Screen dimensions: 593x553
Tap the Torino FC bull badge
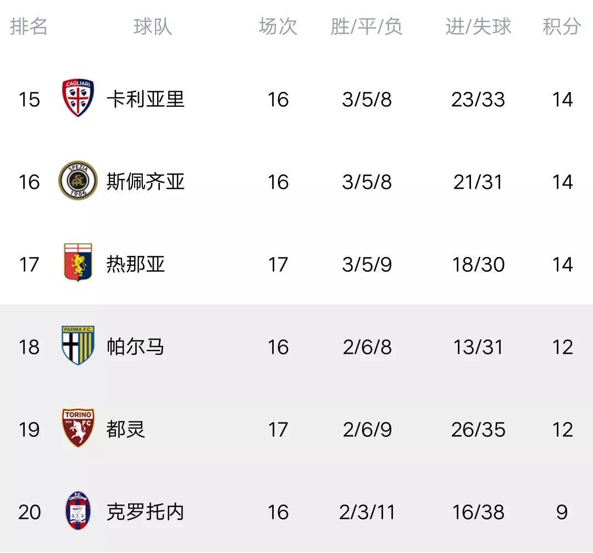[78, 428]
